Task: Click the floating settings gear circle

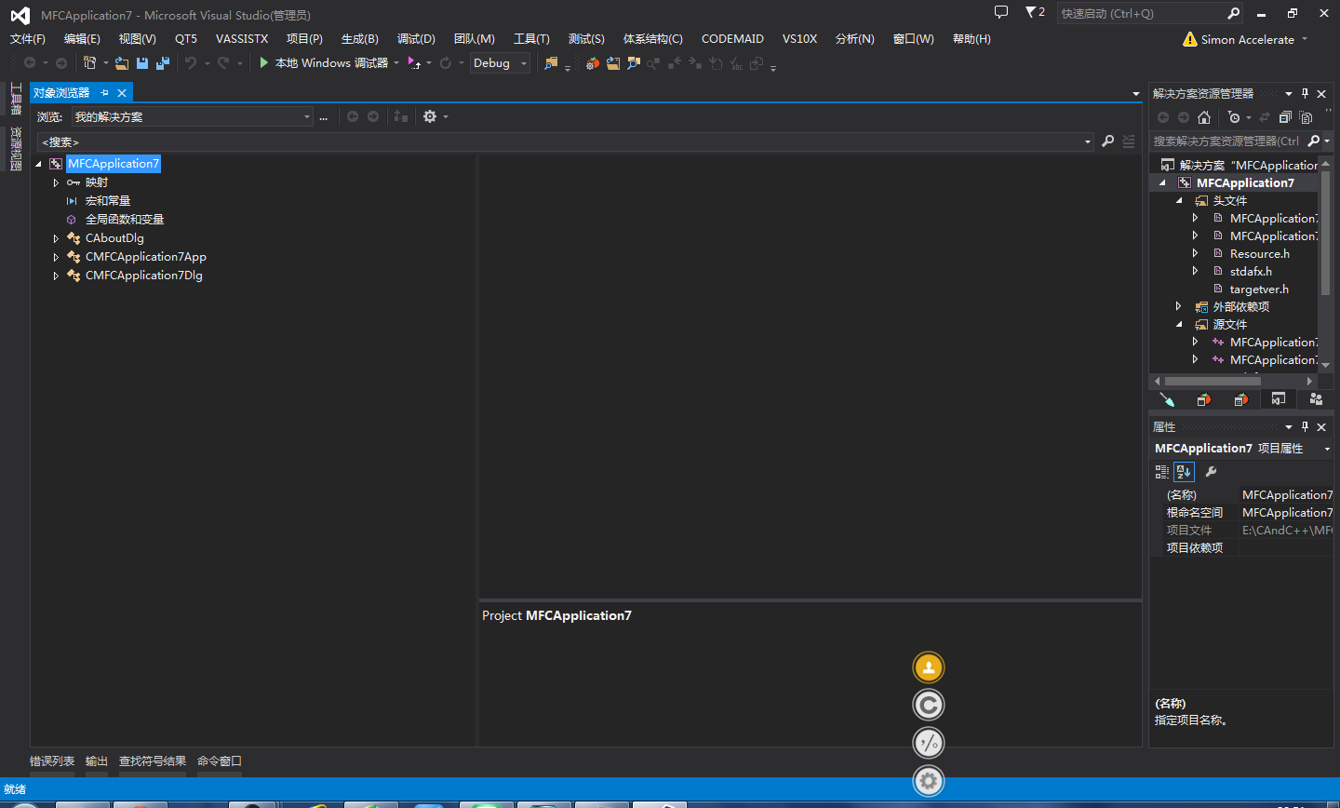Action: [x=929, y=780]
